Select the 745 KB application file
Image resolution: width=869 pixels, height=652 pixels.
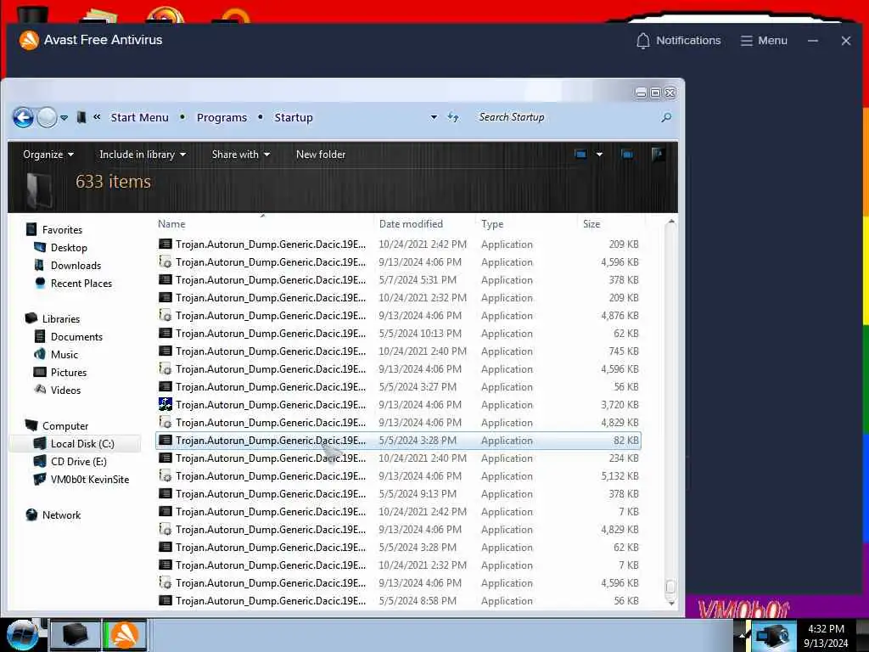[399, 351]
